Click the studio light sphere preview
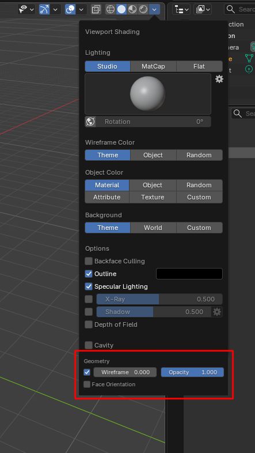Image resolution: width=255 pixels, height=453 pixels. click(148, 93)
